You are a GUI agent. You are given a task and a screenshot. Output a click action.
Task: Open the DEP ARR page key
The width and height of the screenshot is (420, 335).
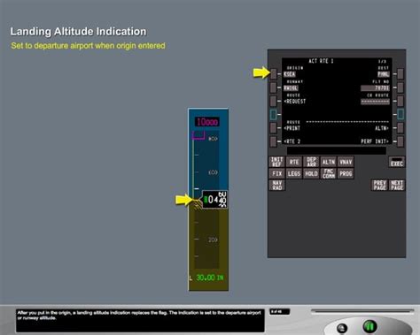coord(311,162)
